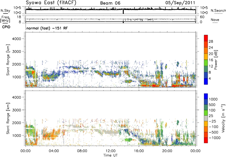Screen dimensions: 226x157
Task: Click the '12:00' time tick label
Action: click(x=110, y=151)
